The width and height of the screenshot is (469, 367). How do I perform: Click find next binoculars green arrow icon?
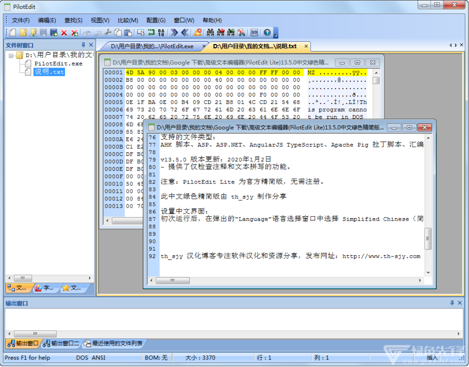[231, 33]
